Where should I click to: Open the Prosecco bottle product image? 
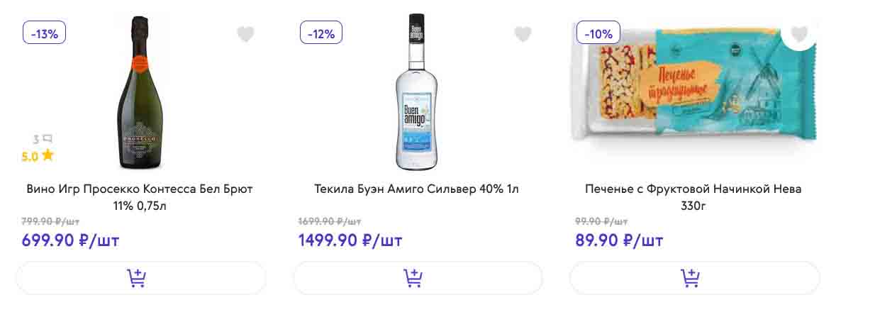click(x=140, y=92)
